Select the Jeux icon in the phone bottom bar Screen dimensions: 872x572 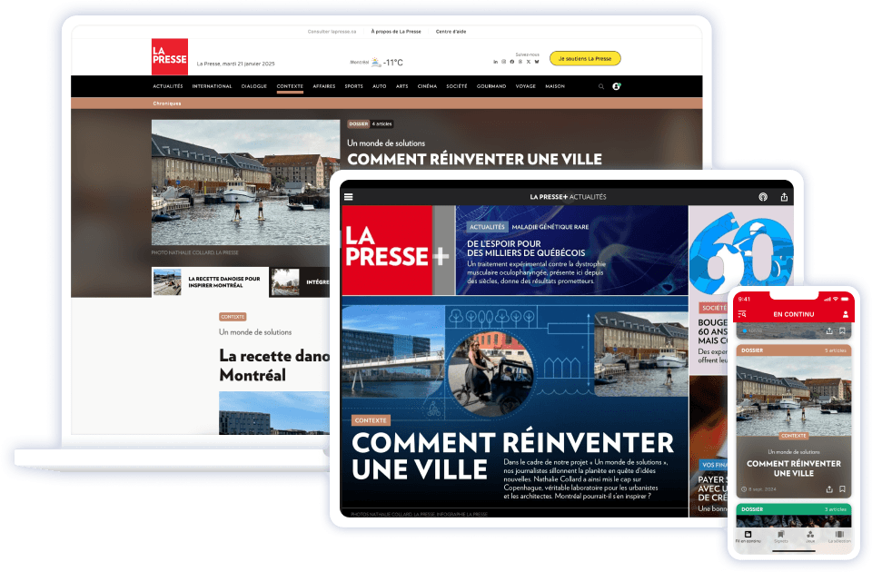pyautogui.click(x=810, y=535)
